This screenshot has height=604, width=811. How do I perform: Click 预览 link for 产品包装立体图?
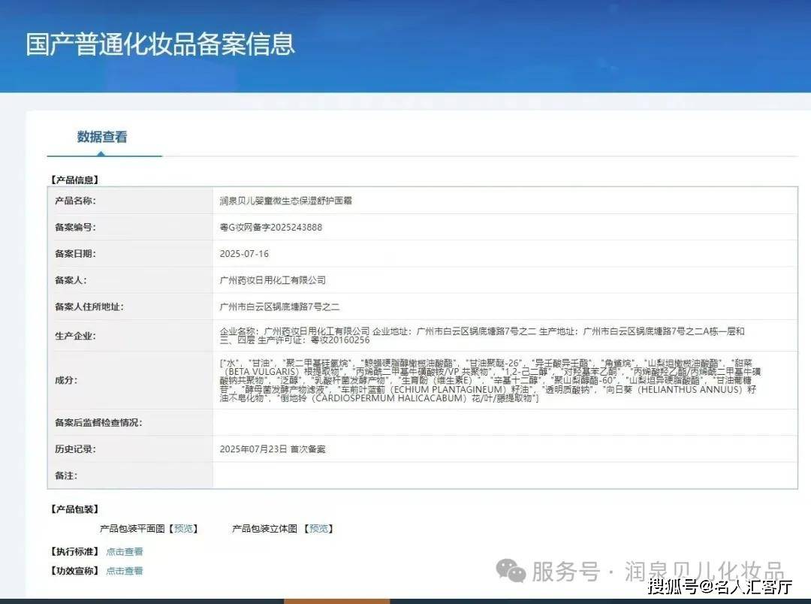(x=318, y=529)
